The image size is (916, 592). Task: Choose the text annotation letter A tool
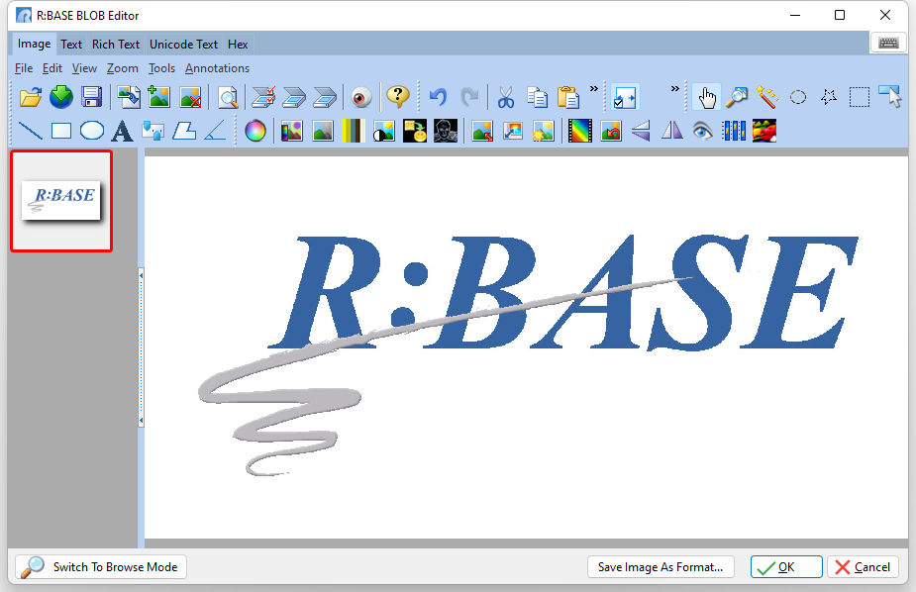click(x=122, y=131)
